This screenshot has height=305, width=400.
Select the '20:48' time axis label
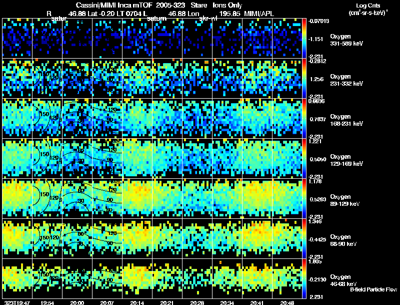pos(287,302)
